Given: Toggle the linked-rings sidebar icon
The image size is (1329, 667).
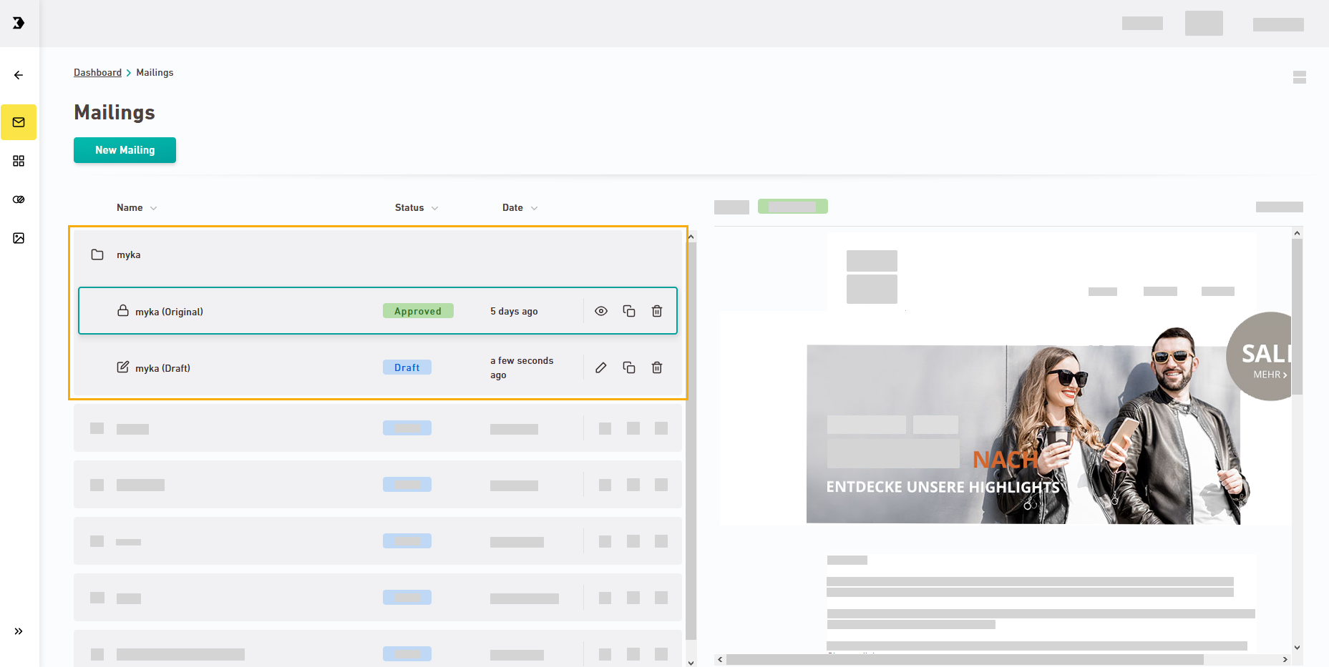Looking at the screenshot, I should pyautogui.click(x=19, y=199).
